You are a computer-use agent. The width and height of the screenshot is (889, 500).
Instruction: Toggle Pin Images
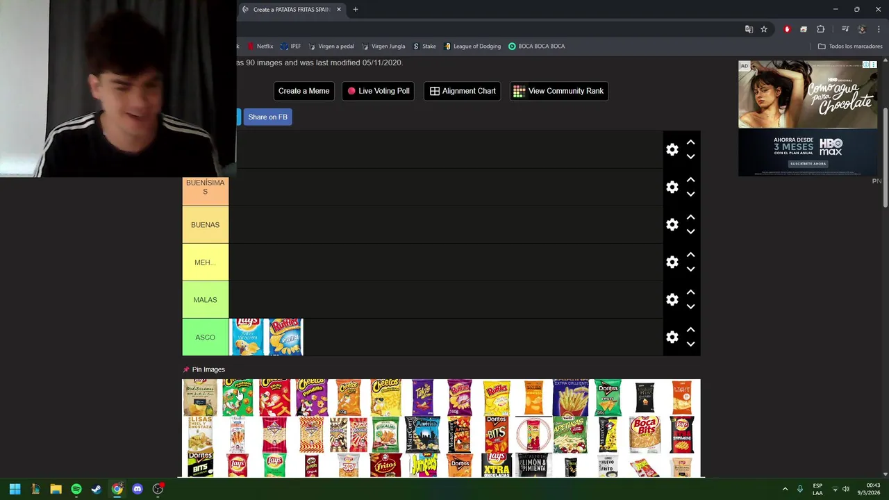203,369
